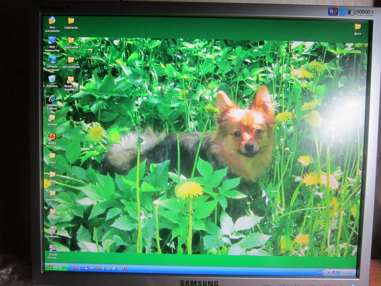Open the игры folder

tap(52, 156)
